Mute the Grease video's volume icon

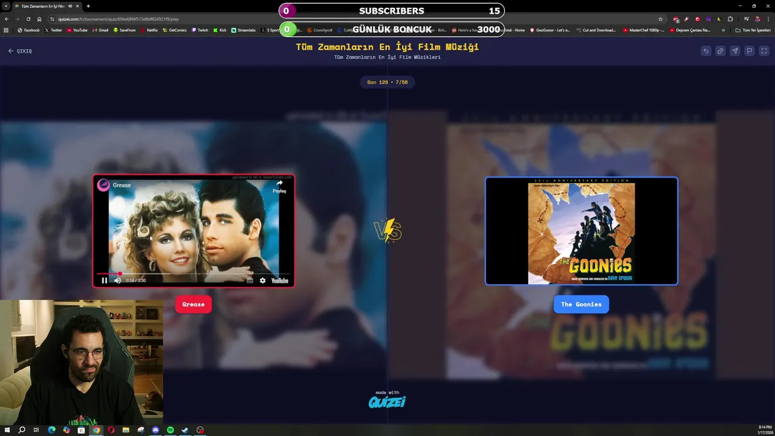[117, 280]
